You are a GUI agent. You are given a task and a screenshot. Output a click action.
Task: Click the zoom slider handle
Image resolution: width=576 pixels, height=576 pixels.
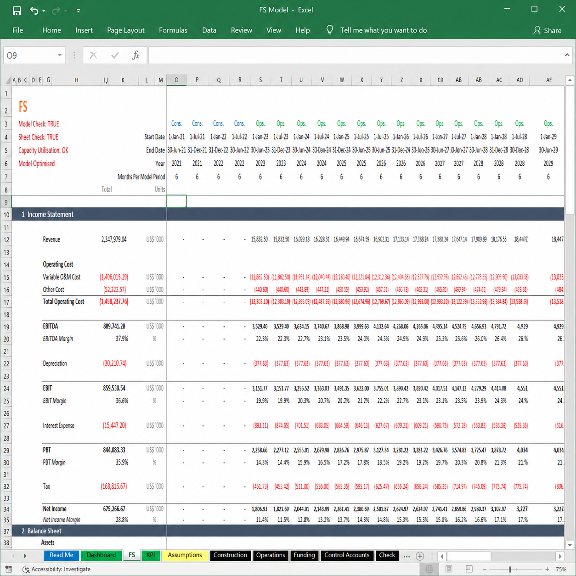[510, 569]
